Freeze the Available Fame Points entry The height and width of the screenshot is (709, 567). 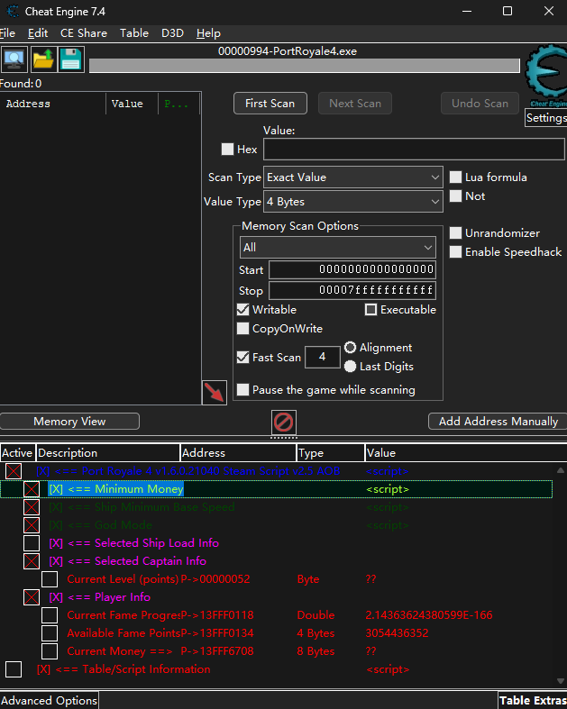pos(50,633)
